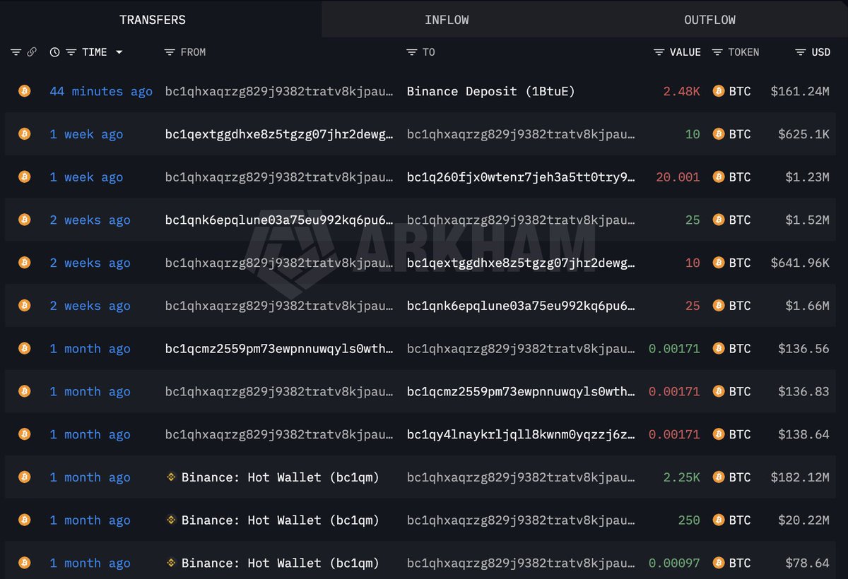Click the $20.22M USD amount

(x=804, y=520)
